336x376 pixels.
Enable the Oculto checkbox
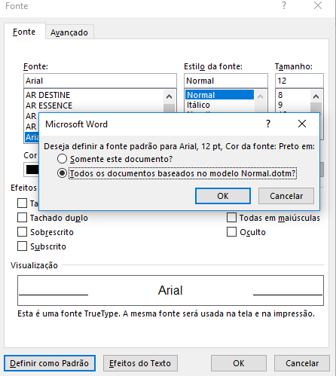pyautogui.click(x=231, y=232)
